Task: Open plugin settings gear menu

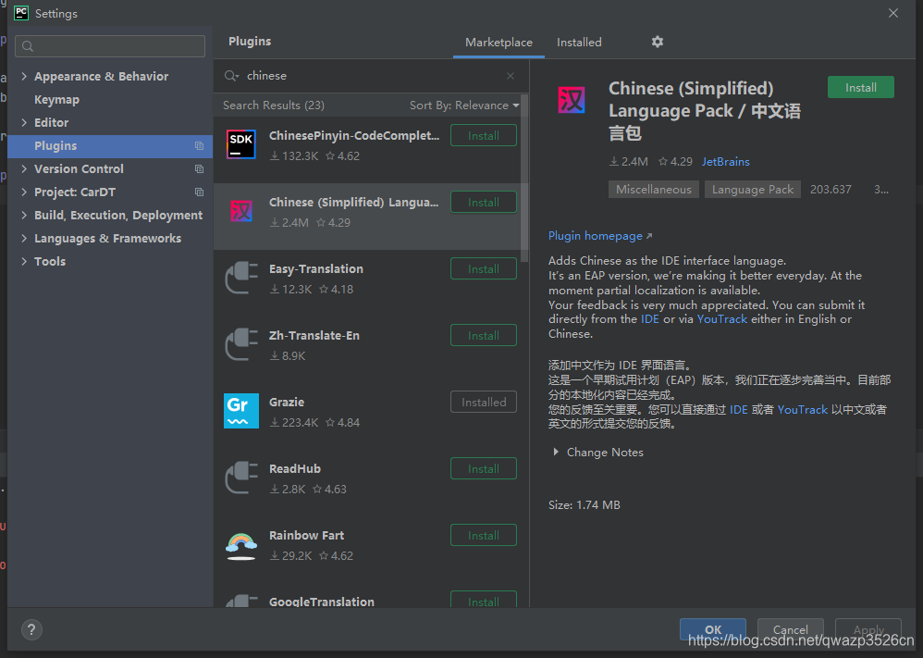Action: coord(657,42)
